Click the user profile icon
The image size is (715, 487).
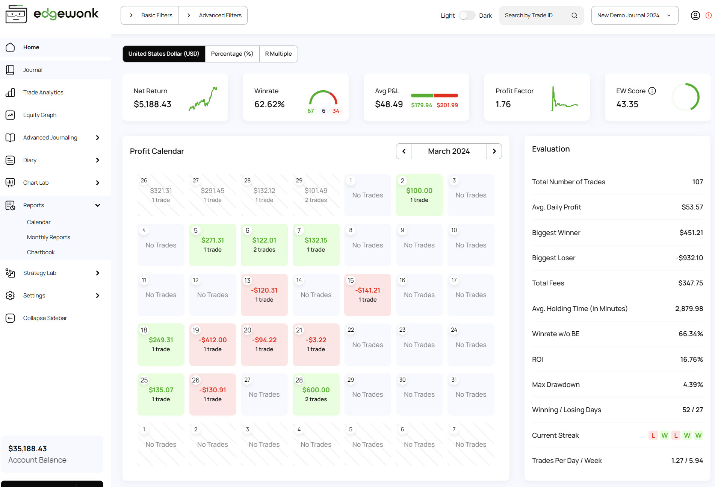695,15
